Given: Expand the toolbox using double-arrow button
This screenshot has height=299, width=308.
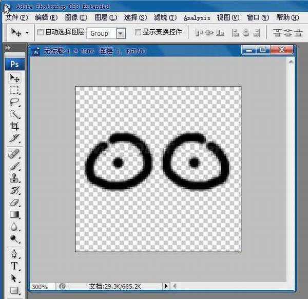Looking at the screenshot, I should (x=8, y=48).
